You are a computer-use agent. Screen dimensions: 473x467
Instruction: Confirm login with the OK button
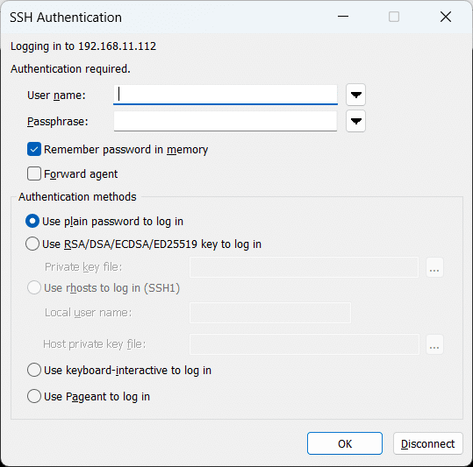[x=345, y=443]
